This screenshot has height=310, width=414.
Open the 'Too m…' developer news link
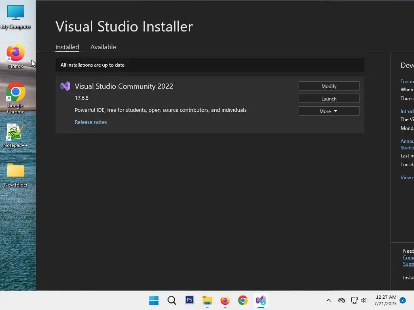pos(407,82)
